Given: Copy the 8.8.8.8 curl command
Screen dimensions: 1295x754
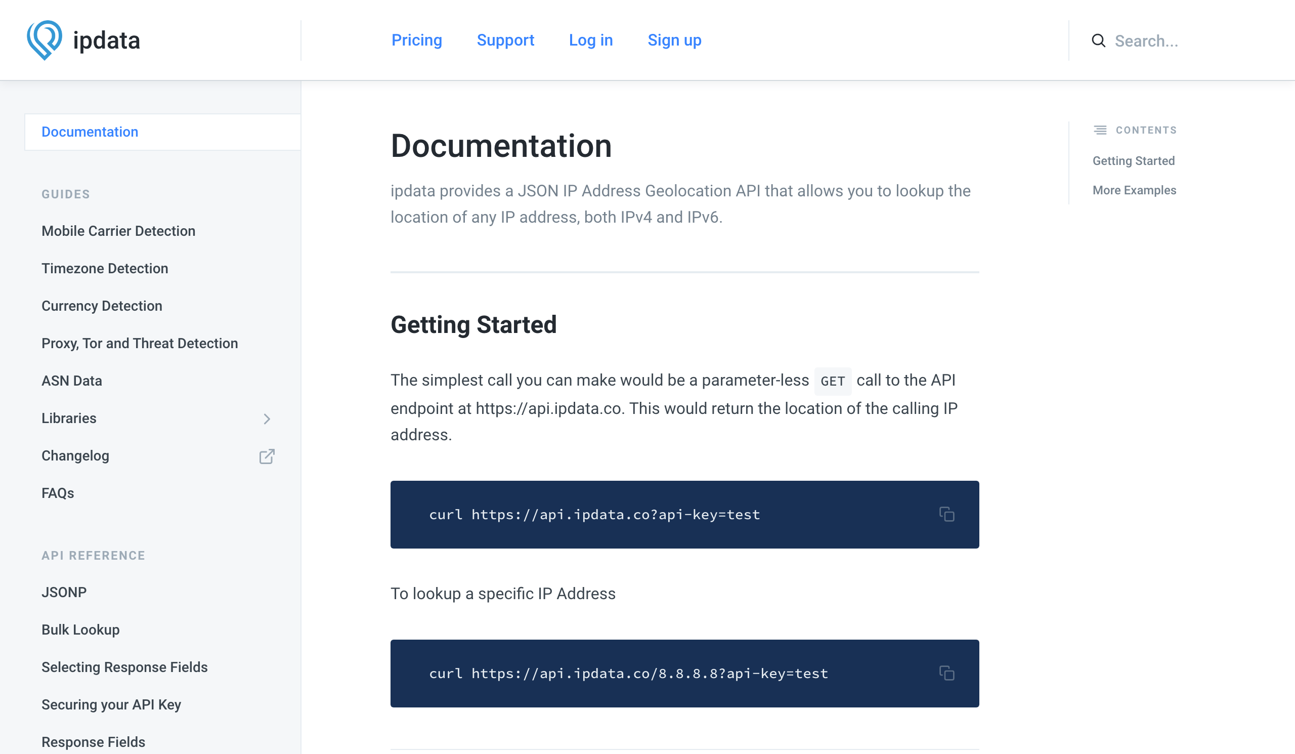Looking at the screenshot, I should pyautogui.click(x=946, y=673).
